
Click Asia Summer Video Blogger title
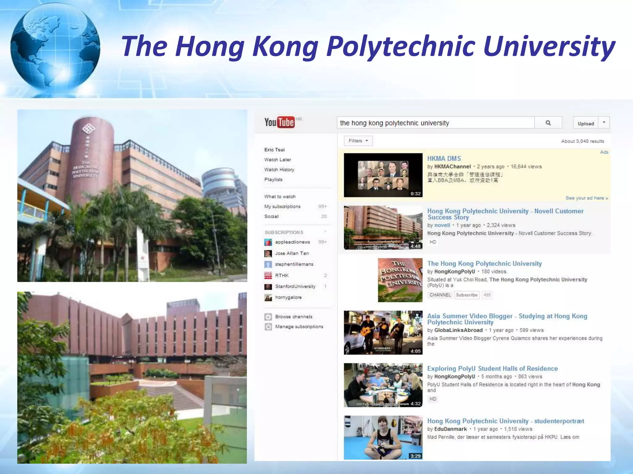[x=507, y=319]
